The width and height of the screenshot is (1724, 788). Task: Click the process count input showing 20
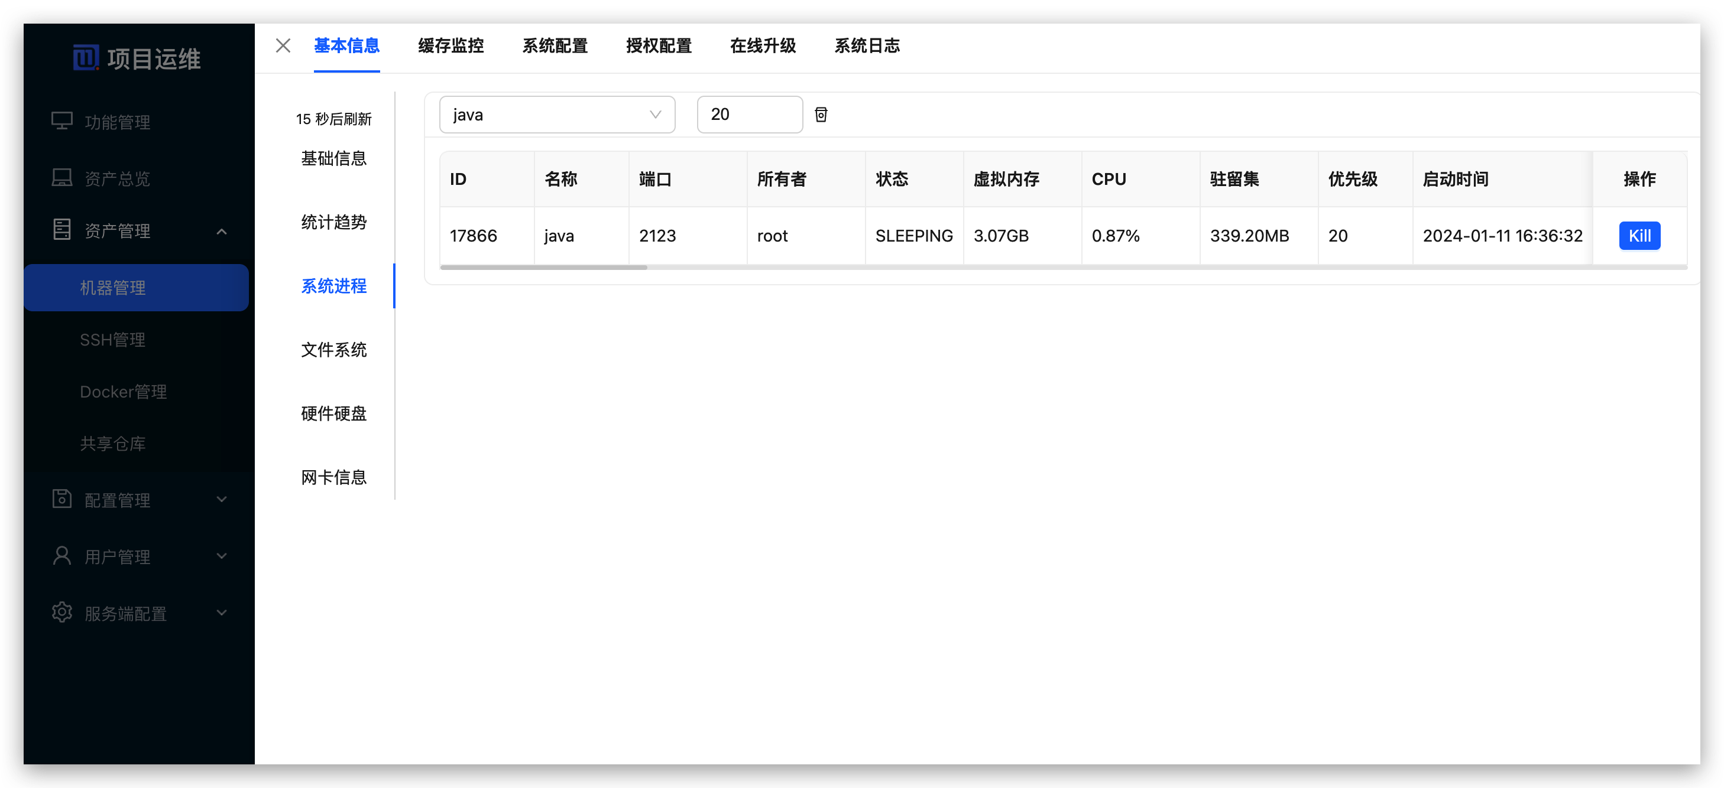[x=750, y=115]
